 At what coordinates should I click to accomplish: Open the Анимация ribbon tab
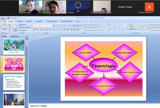39,21
